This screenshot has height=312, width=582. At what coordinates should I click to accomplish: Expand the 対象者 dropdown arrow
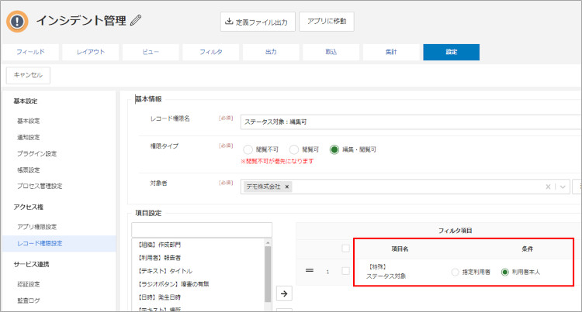(x=563, y=187)
